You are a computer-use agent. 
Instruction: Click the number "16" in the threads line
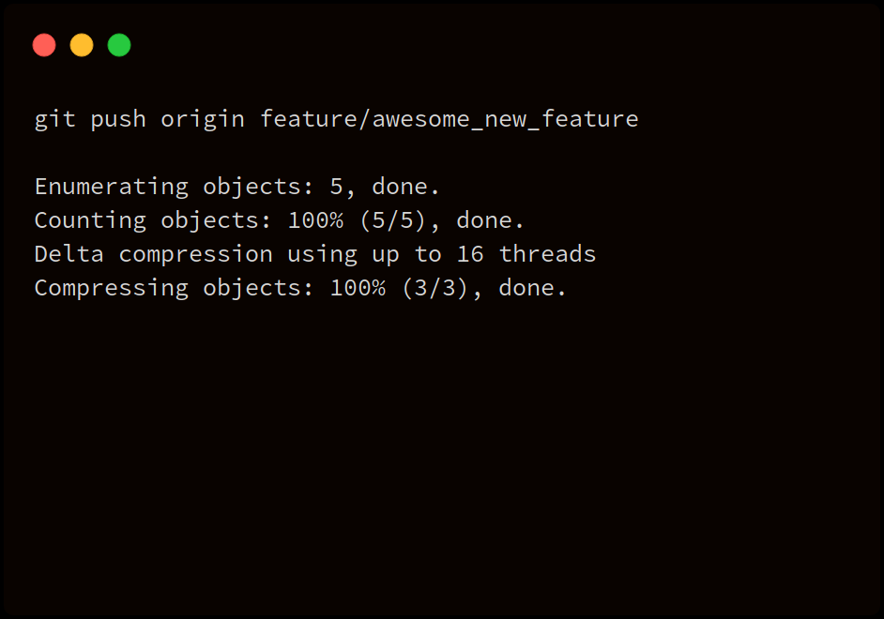tap(470, 254)
